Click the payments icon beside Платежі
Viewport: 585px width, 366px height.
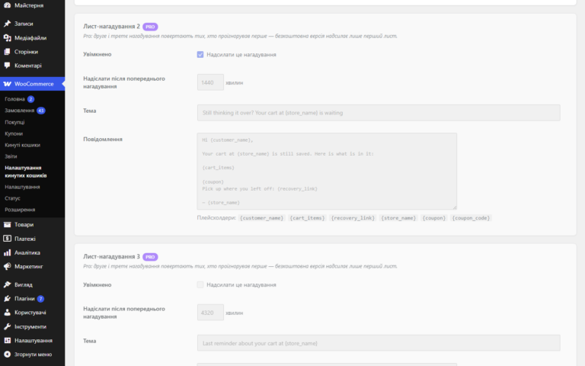tap(7, 238)
